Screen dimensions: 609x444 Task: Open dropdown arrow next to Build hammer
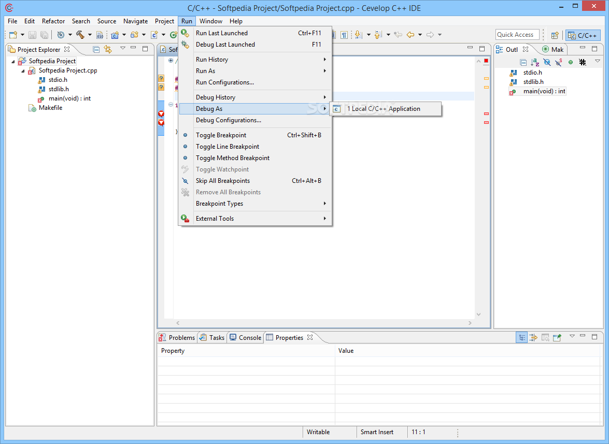pos(90,35)
